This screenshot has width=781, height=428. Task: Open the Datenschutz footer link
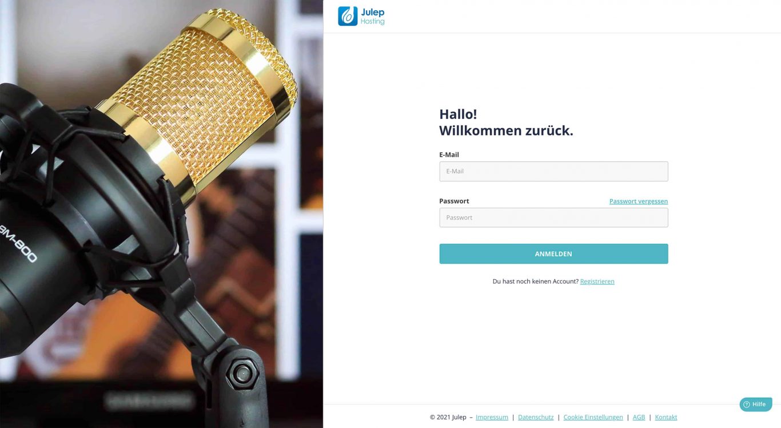click(x=536, y=417)
